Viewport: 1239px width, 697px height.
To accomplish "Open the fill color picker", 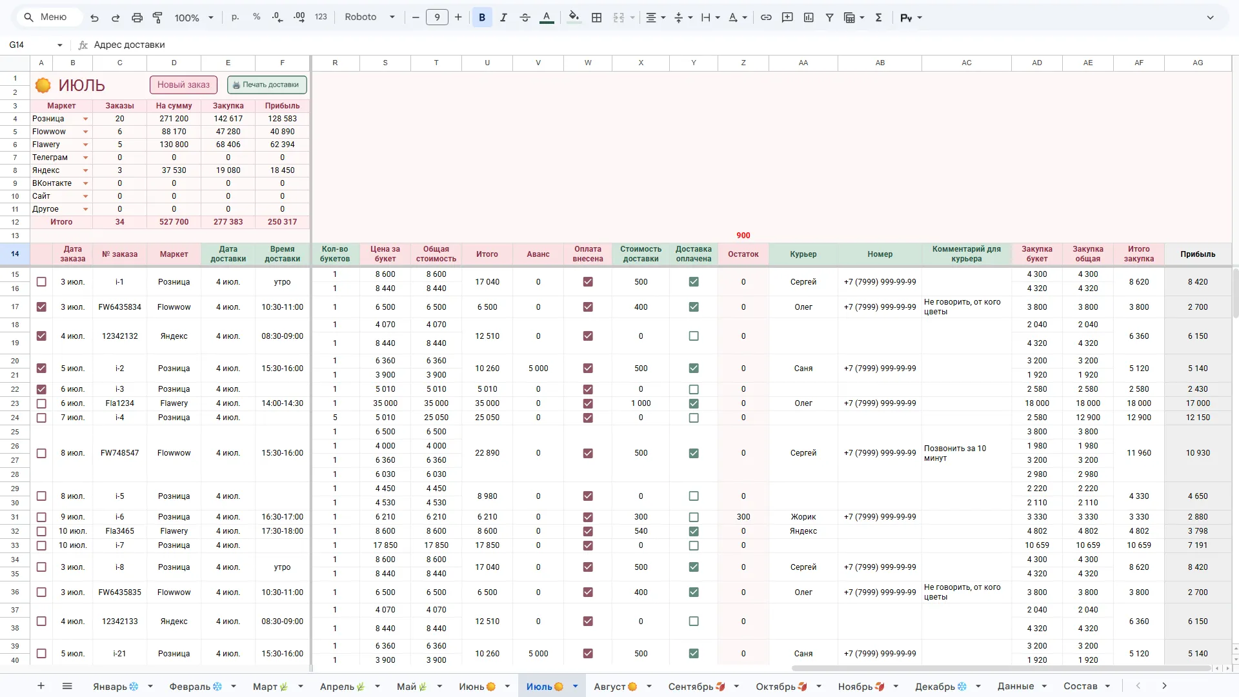I will tap(574, 17).
